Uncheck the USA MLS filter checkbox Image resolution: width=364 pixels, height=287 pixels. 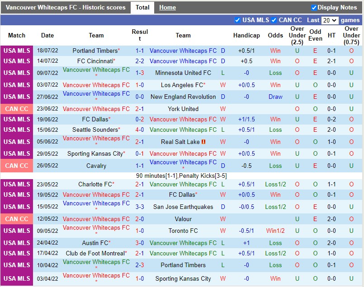click(237, 20)
